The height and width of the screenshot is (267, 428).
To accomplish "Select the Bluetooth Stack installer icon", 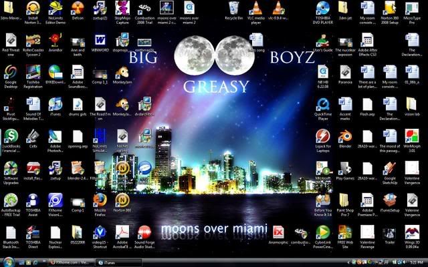I will [x=11, y=237].
